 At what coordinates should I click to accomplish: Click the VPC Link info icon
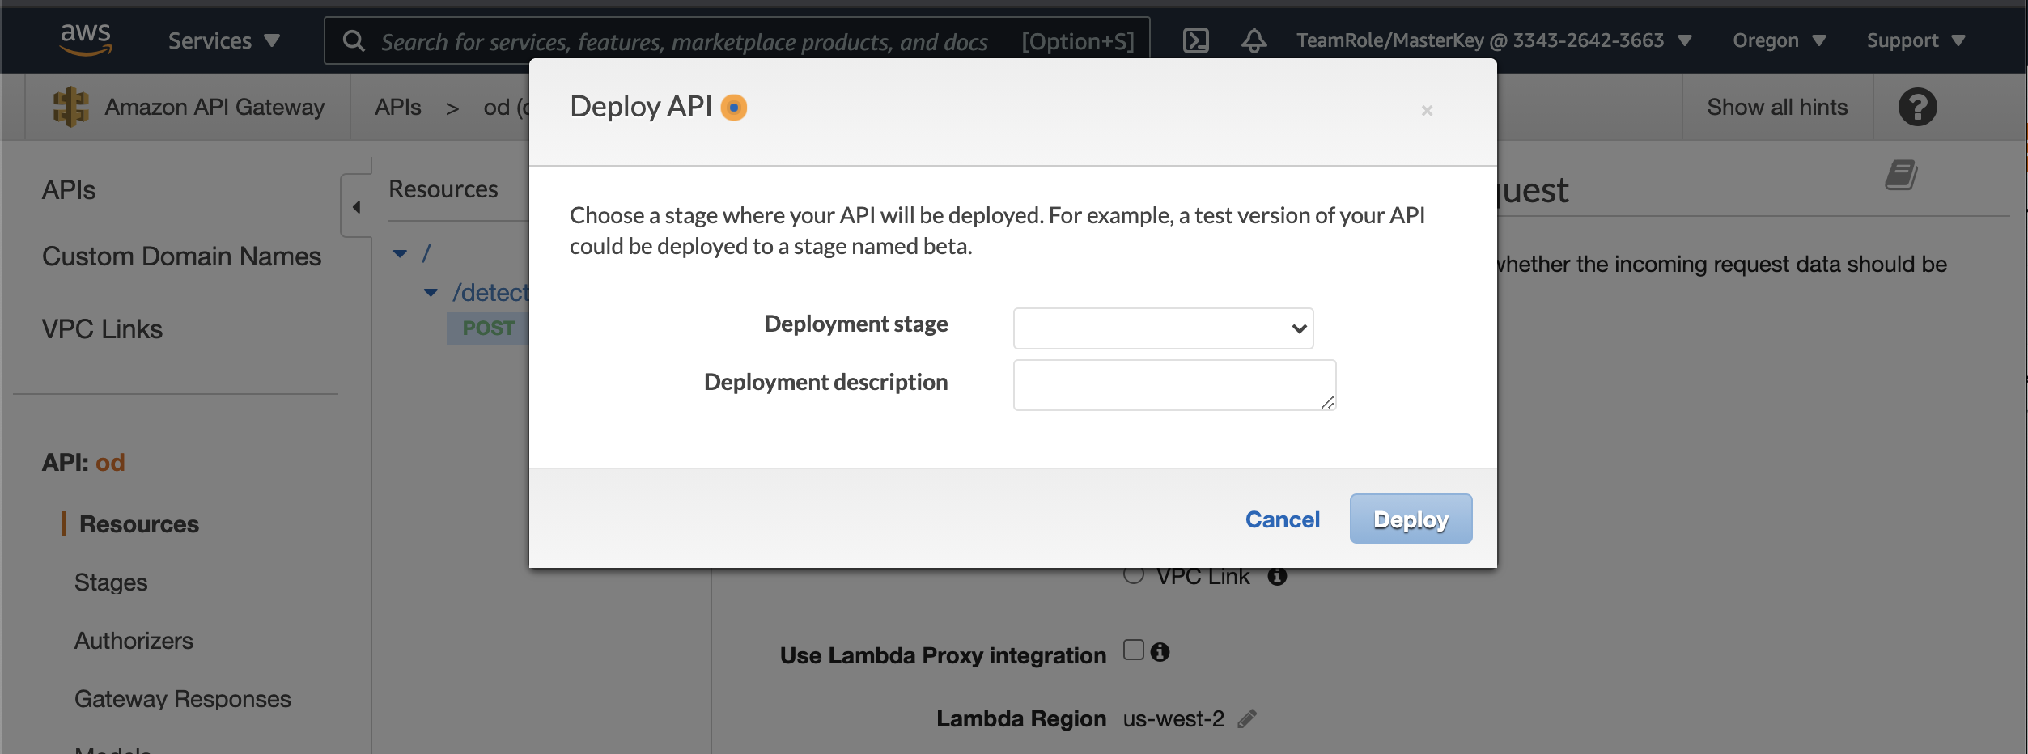[1277, 576]
